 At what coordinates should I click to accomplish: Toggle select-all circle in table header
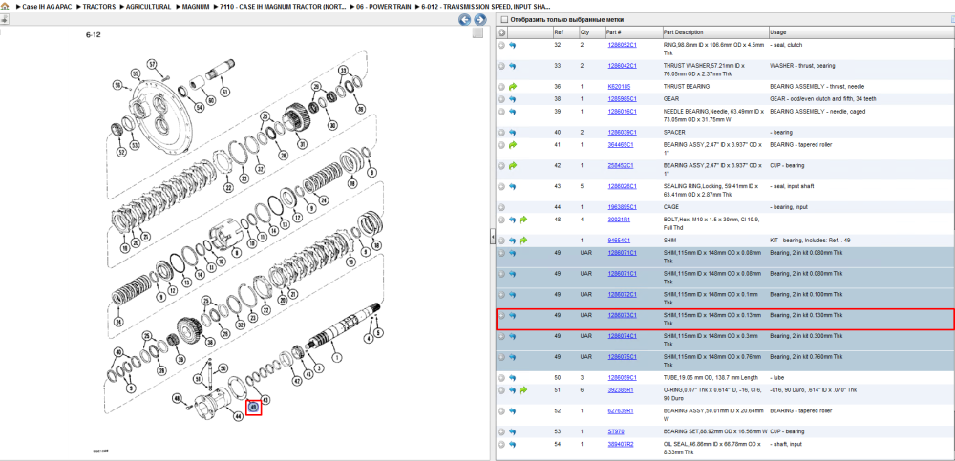coord(501,32)
